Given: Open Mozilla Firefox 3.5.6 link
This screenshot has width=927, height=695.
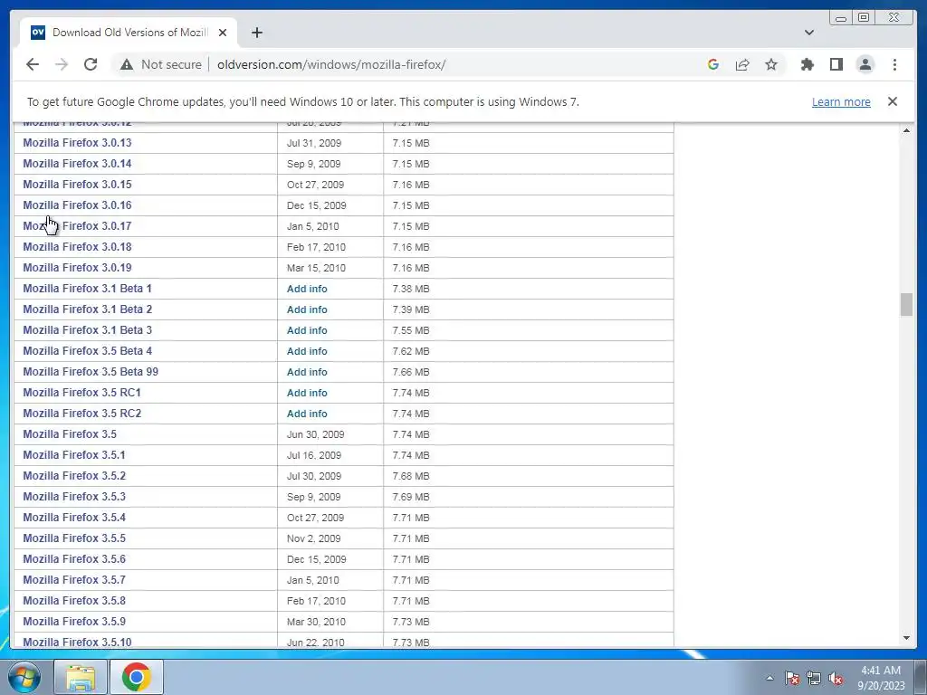Looking at the screenshot, I should point(74,559).
